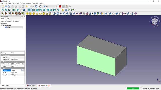Open the File menu
The width and height of the screenshot is (161, 90).
point(2,3)
